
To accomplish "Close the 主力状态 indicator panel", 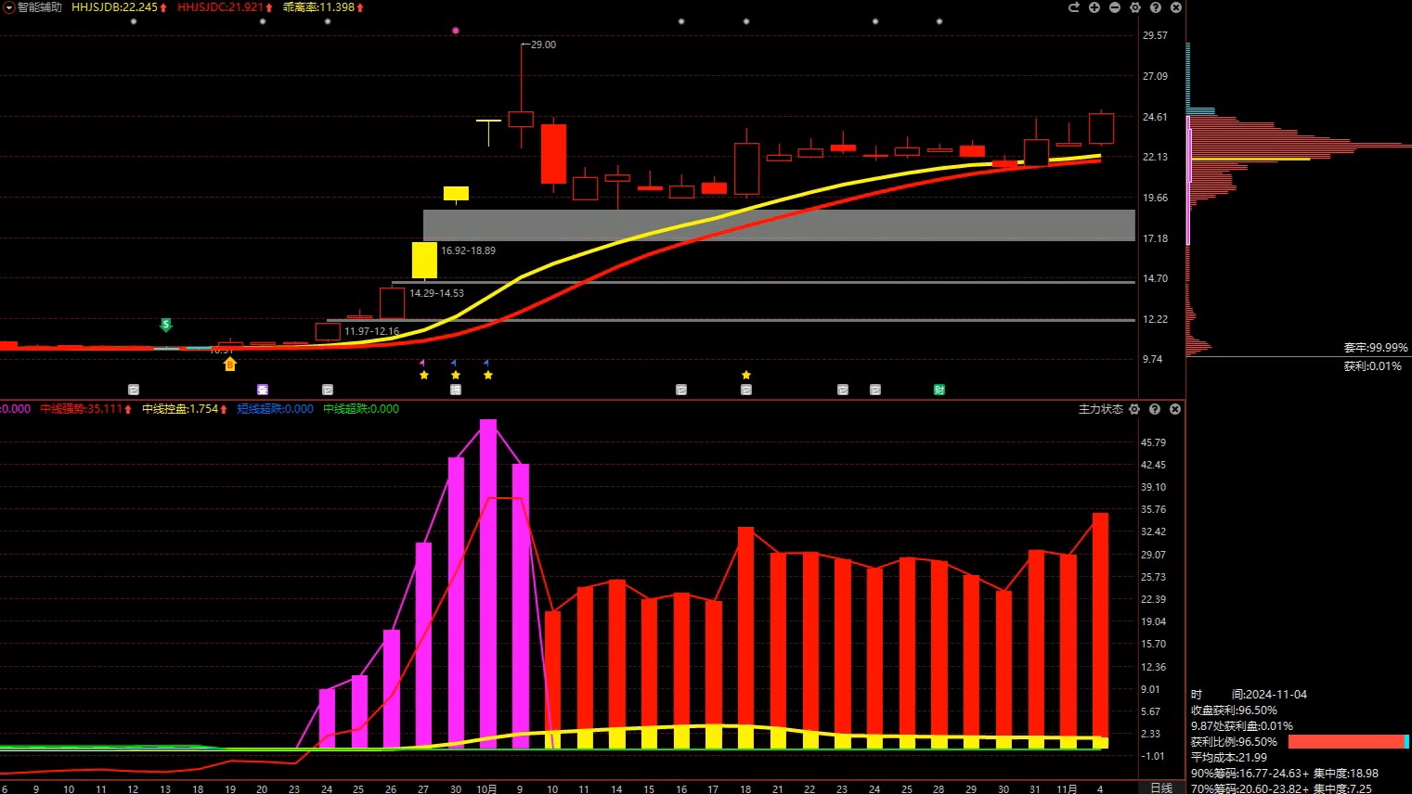I will click(x=1175, y=409).
